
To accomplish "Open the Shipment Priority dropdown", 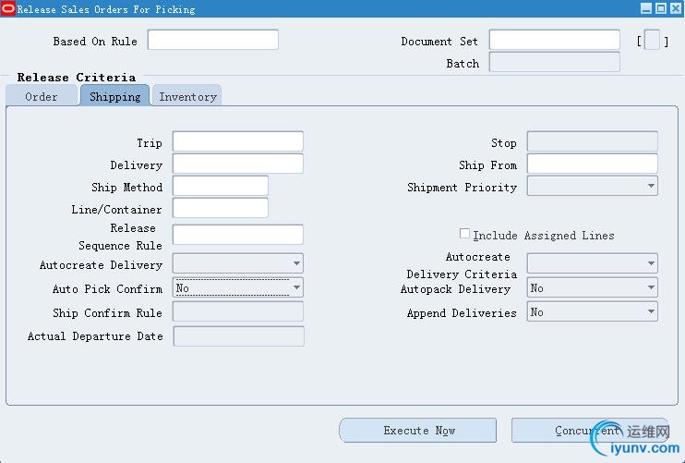I will [593, 186].
